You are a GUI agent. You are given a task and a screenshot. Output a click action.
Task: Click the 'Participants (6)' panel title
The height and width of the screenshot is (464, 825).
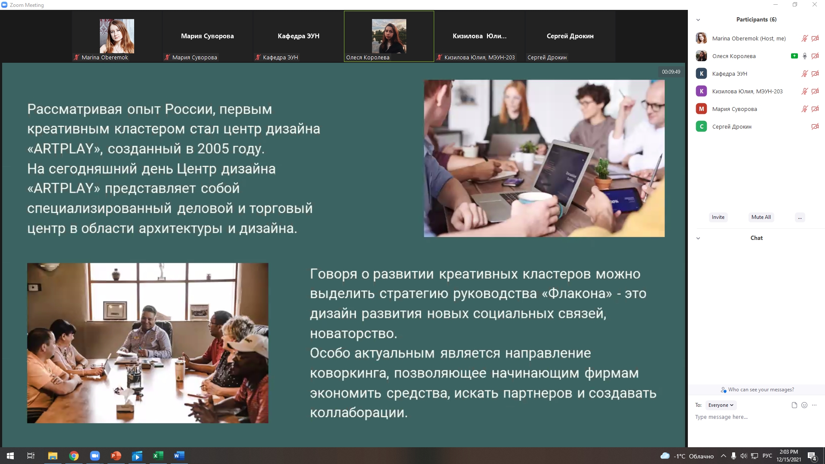point(756,19)
